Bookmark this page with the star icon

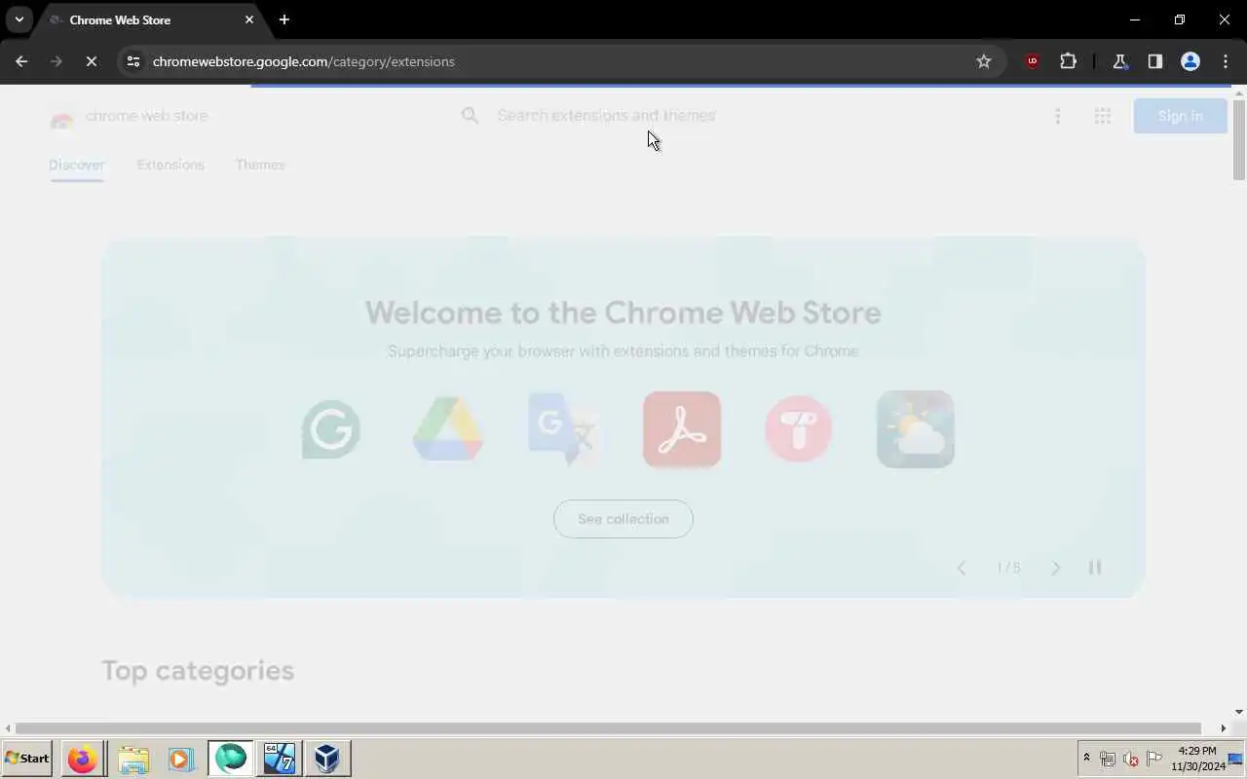click(984, 61)
